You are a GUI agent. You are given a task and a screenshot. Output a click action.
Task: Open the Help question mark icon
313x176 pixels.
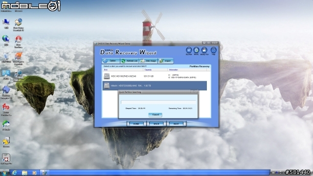(214, 50)
